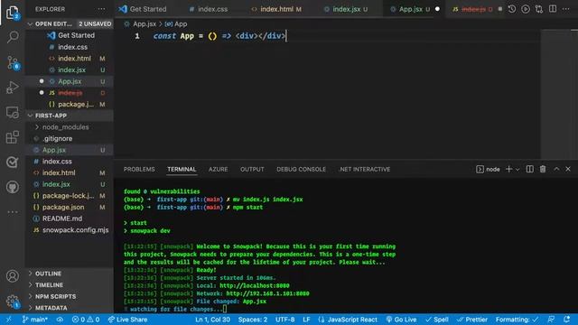Viewport: 578px width, 325px height.
Task: Open the Debug Console tab
Action: point(301,169)
